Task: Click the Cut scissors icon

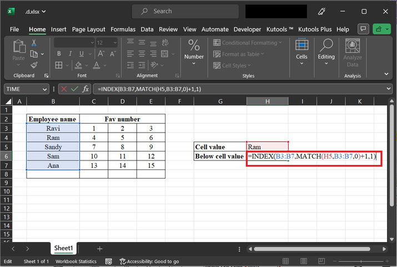Action: click(34, 43)
